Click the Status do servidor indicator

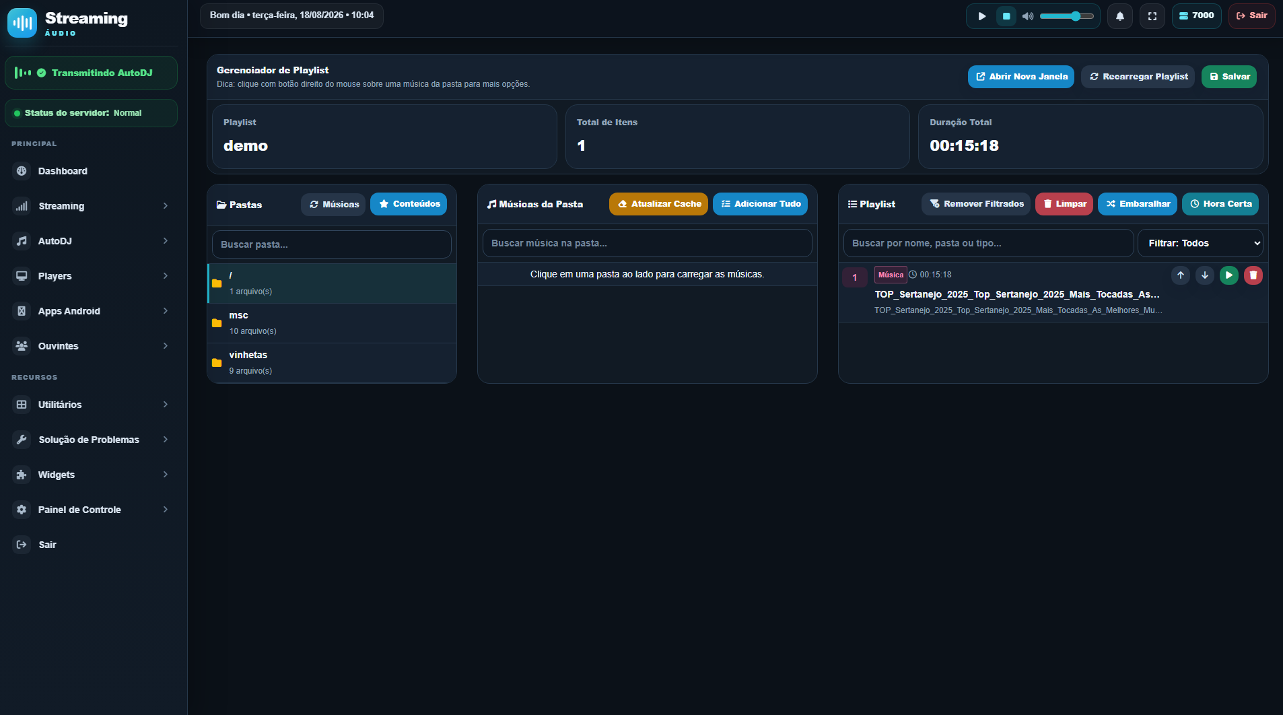tap(91, 113)
